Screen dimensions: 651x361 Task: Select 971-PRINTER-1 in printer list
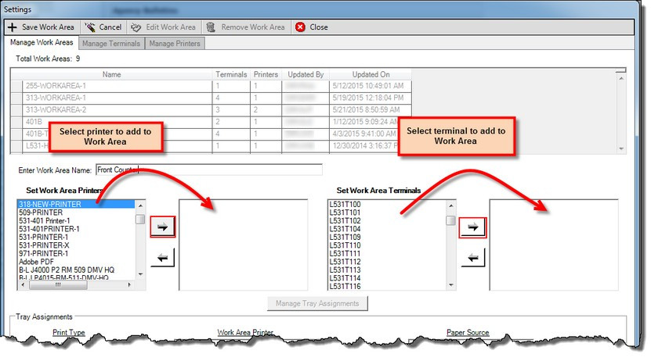coord(43,253)
